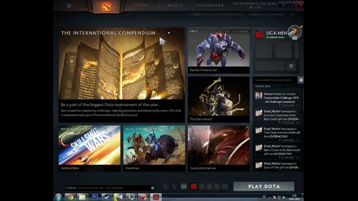The image size is (358, 201).
Task: Open Skillshot Wars custom game
Action: (89, 149)
